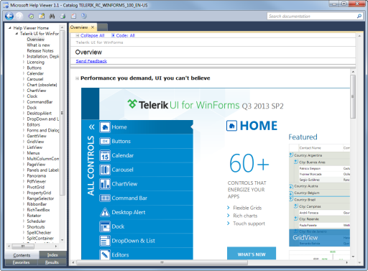Select the PdfViewer tree item

(x=37, y=181)
